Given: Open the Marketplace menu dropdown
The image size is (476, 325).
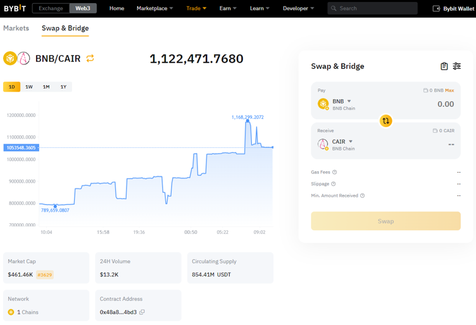Looking at the screenshot, I should pyautogui.click(x=154, y=8).
